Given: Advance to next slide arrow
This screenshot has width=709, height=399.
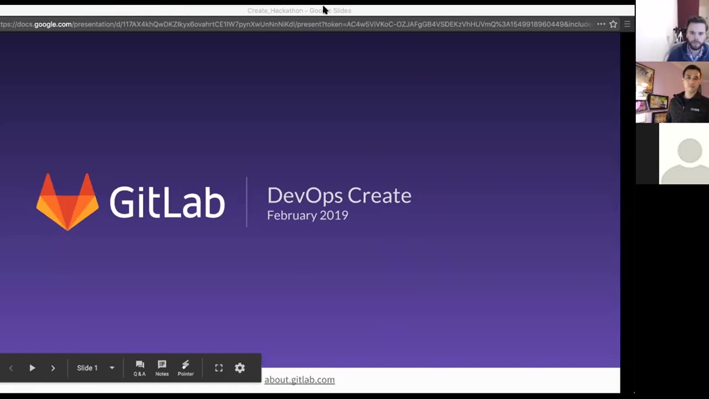Looking at the screenshot, I should (x=53, y=368).
